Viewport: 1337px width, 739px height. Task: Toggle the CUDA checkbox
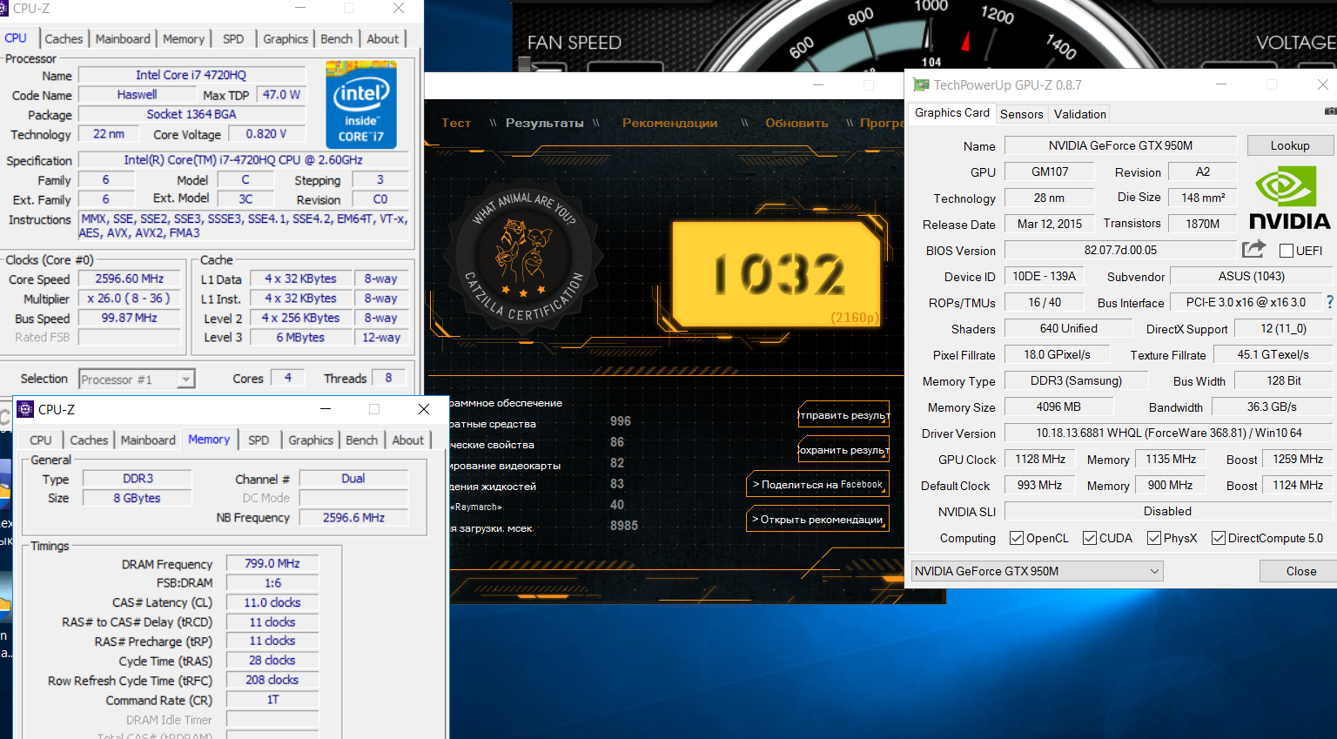(x=1089, y=538)
